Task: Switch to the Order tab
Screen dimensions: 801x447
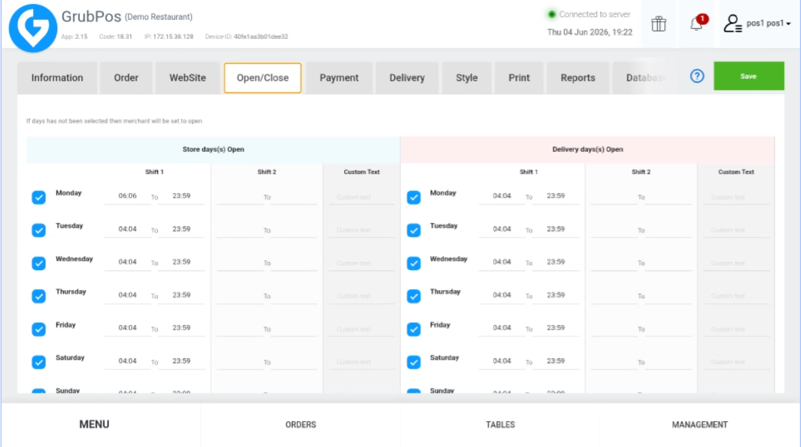Action: pos(126,78)
